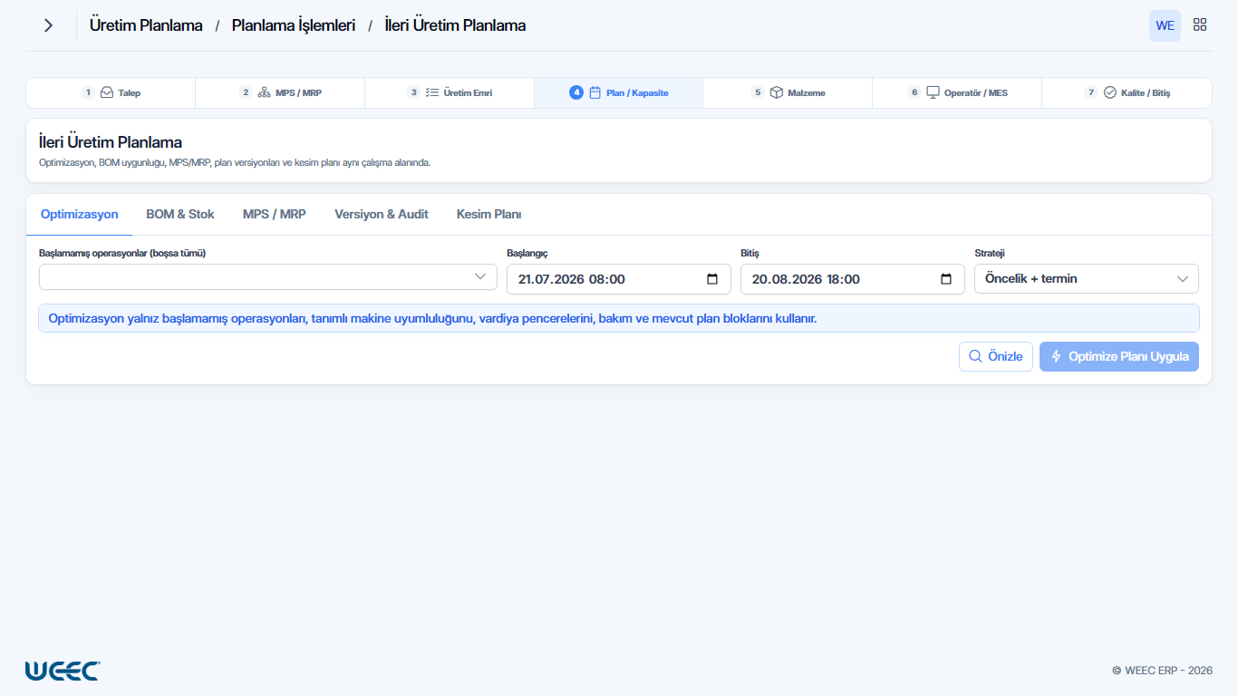Click the Operatör / MES monitor icon

point(933,92)
